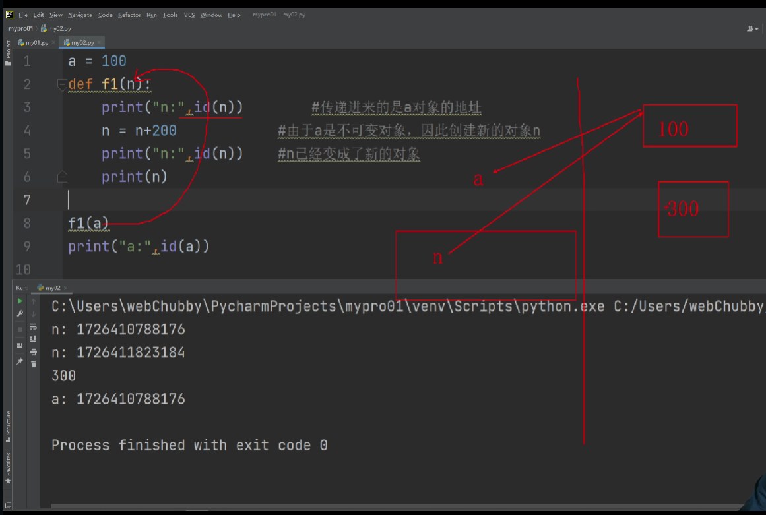Click the up stack trace arrow

click(33, 301)
